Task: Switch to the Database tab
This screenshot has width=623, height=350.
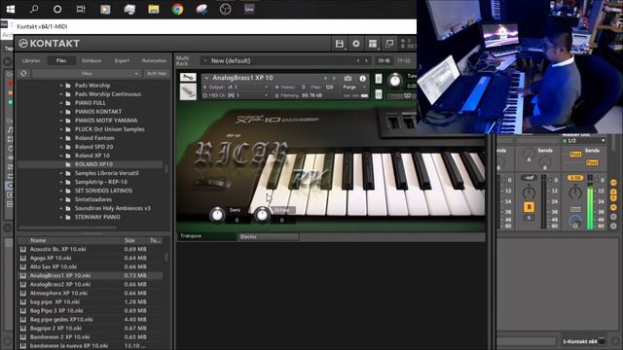Action: click(x=92, y=60)
